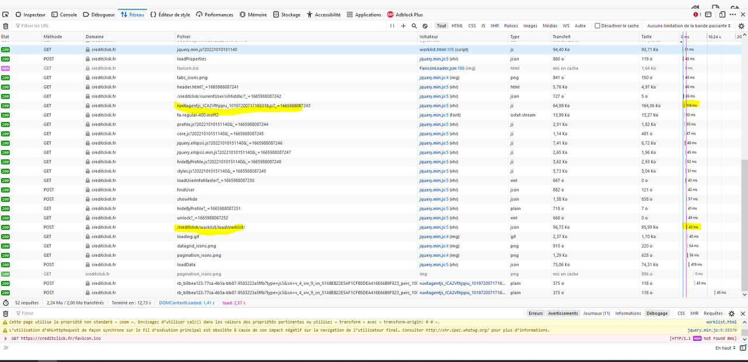The image size is (748, 362).
Task: Toggle the WS request filter
Action: click(x=566, y=26)
